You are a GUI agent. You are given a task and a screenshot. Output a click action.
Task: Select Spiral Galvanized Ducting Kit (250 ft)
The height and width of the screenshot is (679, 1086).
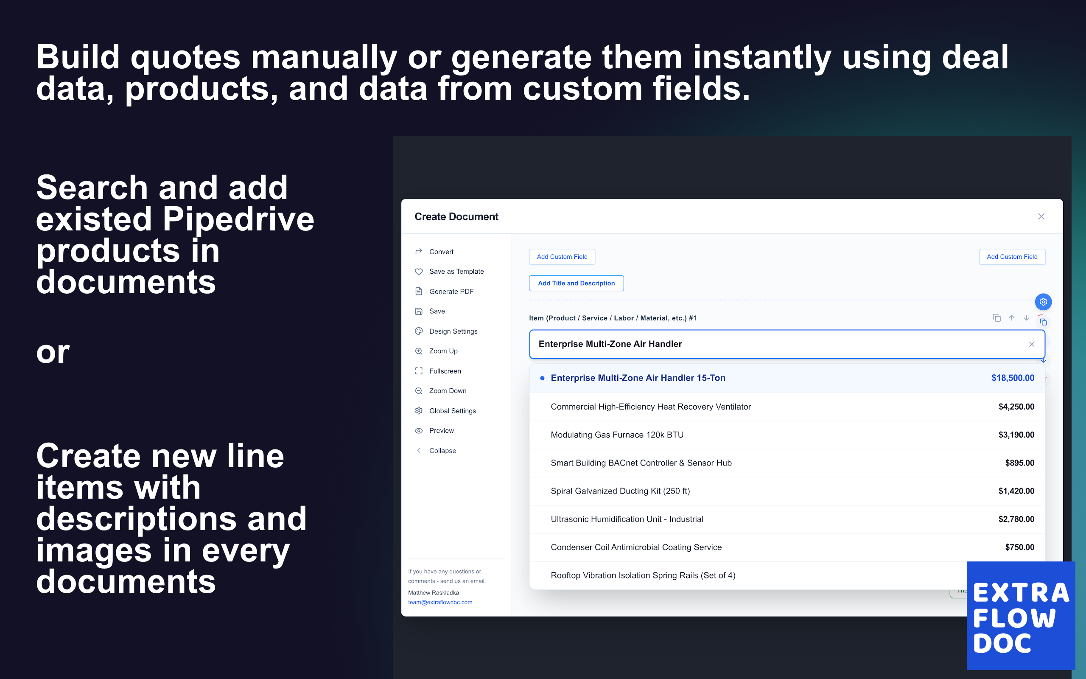[787, 491]
